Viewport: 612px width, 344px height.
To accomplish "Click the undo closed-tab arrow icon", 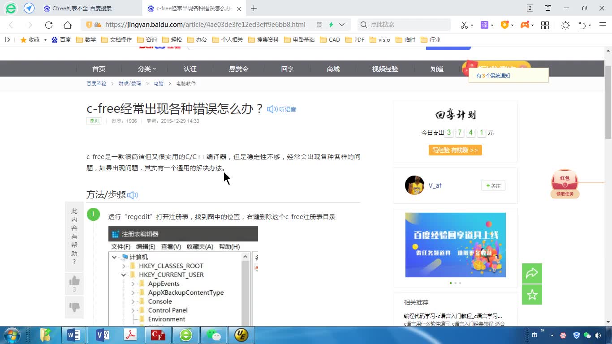I will click(582, 25).
